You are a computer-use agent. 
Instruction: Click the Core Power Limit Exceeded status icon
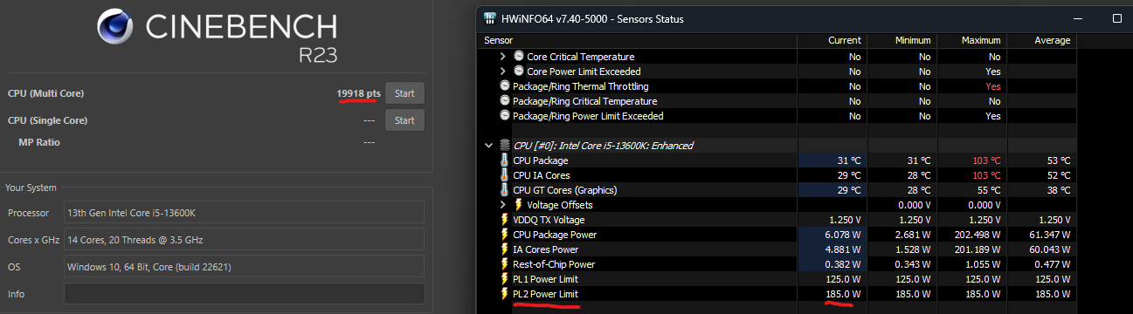point(519,72)
